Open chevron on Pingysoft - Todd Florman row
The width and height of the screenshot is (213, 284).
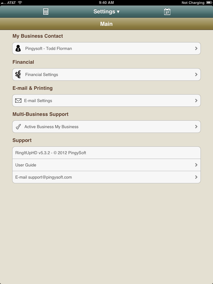pyautogui.click(x=196, y=48)
